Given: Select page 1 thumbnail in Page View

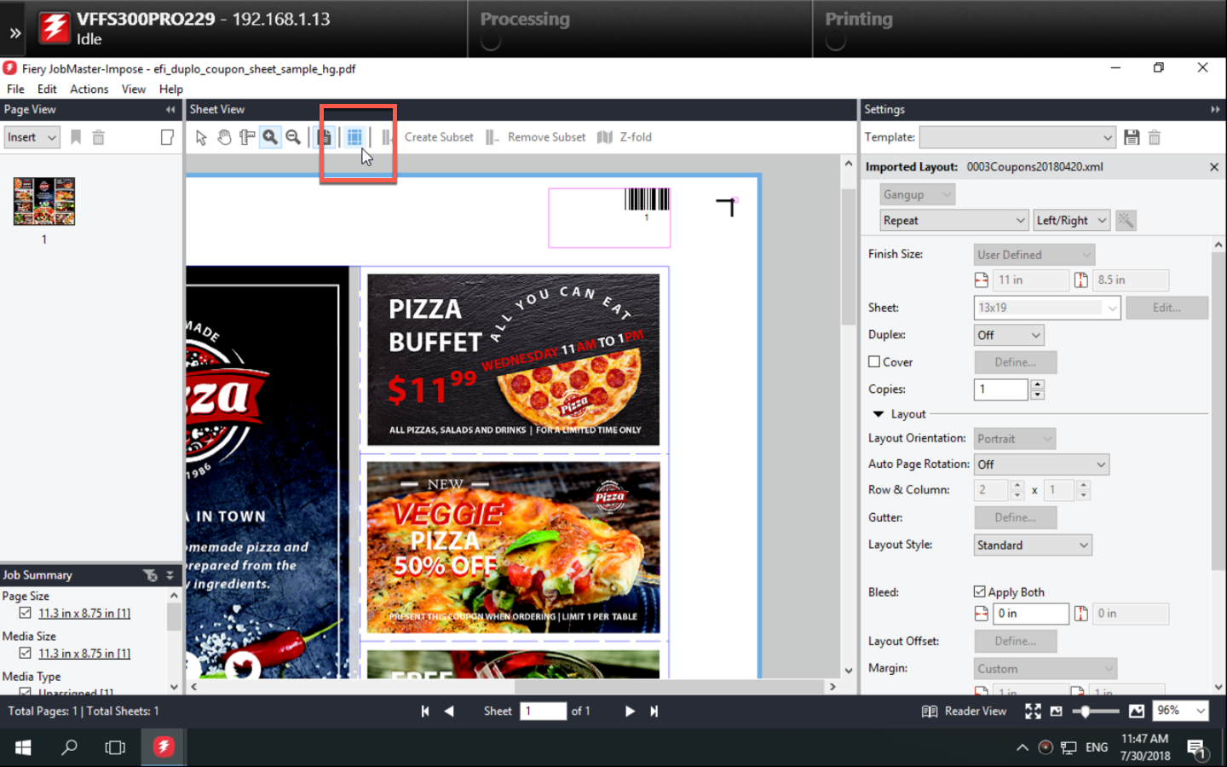Looking at the screenshot, I should tap(44, 201).
